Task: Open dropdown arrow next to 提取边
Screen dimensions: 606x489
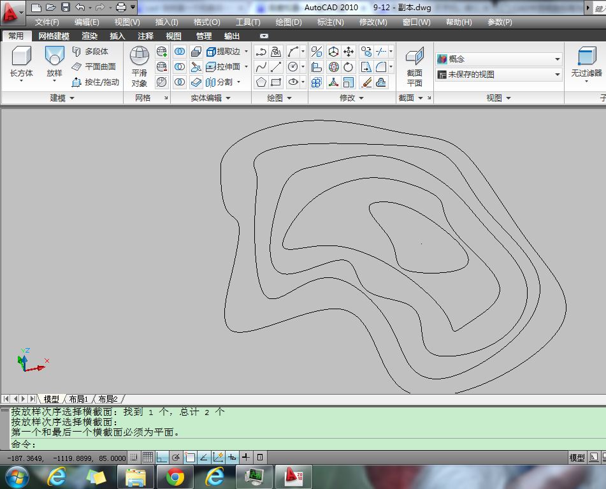Action: point(246,52)
